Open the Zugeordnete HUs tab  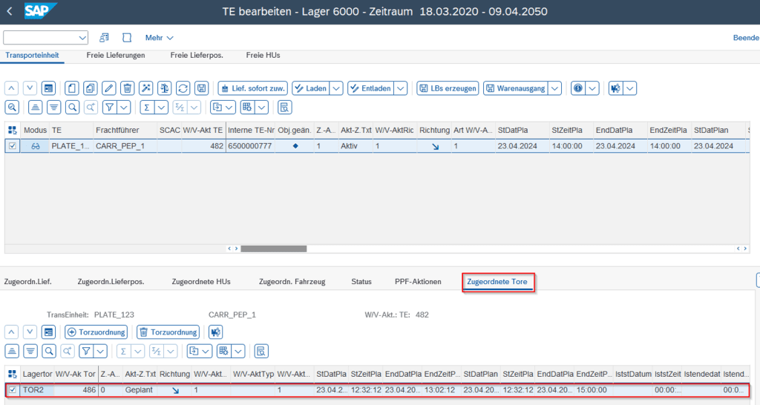point(201,281)
